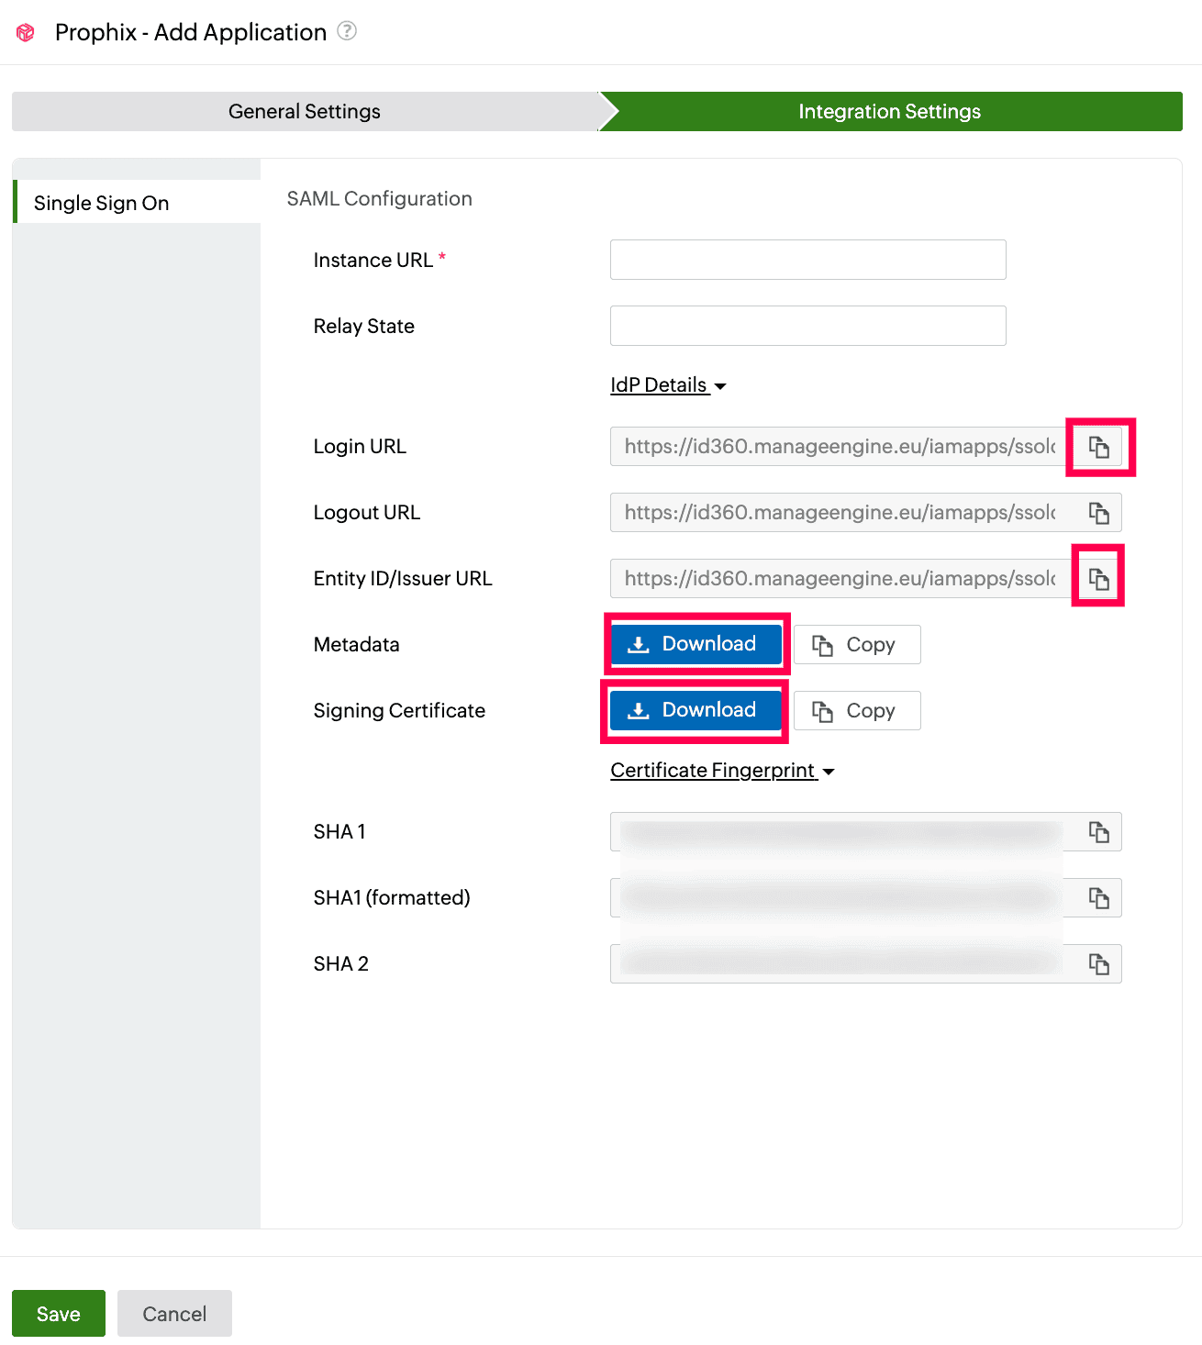
Task: Copy the SHA1 (formatted) fingerprint
Action: click(x=1098, y=898)
